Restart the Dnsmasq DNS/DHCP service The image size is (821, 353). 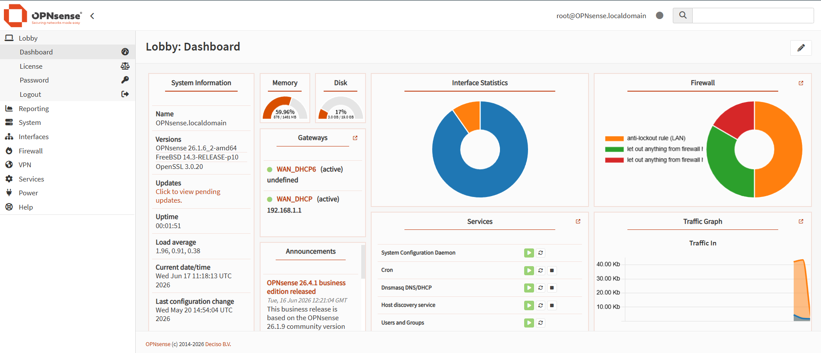(541, 288)
